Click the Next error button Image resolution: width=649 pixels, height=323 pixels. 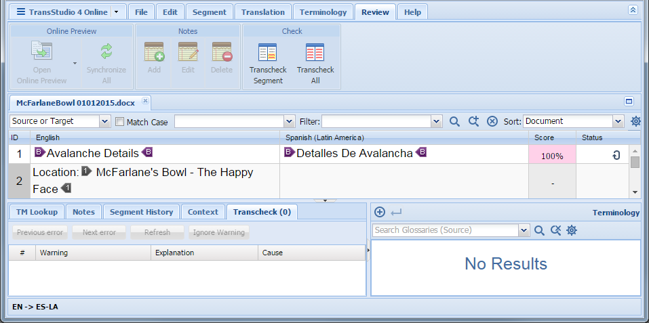click(99, 232)
